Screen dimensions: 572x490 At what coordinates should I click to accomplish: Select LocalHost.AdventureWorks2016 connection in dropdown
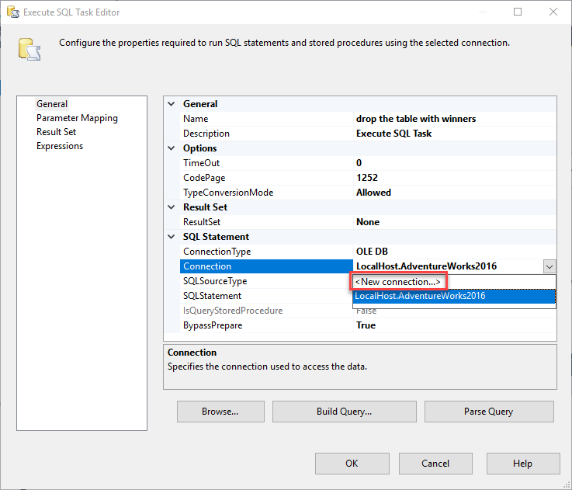tap(419, 296)
